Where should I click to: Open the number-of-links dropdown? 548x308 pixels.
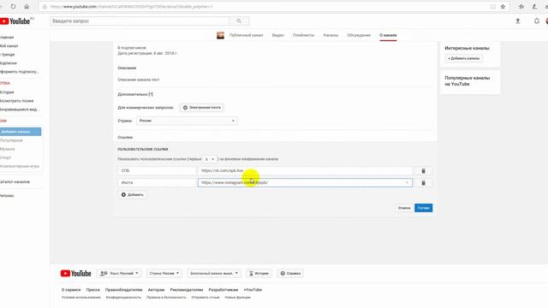(x=210, y=159)
